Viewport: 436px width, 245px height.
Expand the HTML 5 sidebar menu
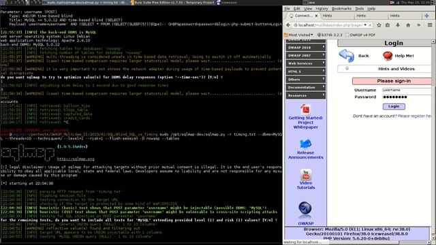[x=305, y=71]
